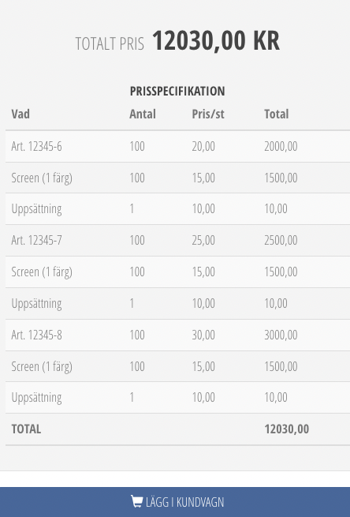Click the 30,00 unit price cell

tap(203, 335)
